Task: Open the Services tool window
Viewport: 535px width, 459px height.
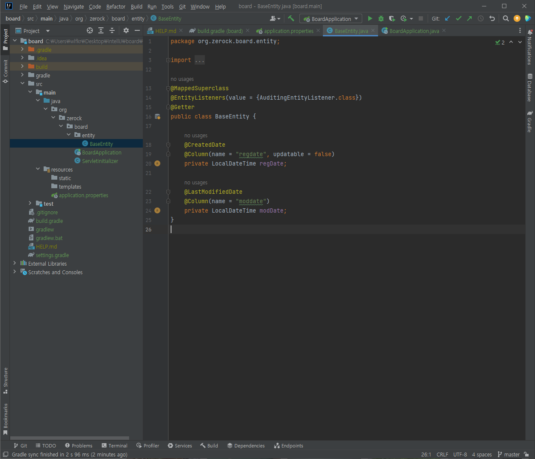Action: [180, 445]
